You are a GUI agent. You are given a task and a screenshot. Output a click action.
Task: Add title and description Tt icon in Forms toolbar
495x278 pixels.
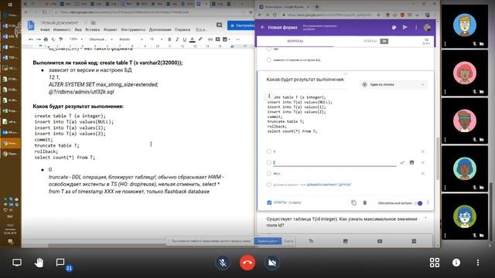pos(311,241)
